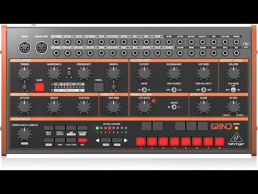
Task: Click the OSC MOD vibrato knob
Action: 114,107
